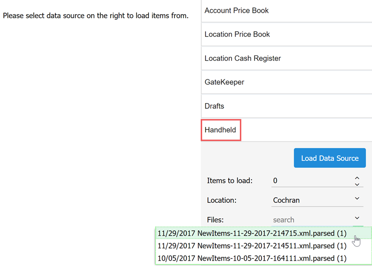Click the Files search field
Screen dimensions: 372x266
pos(312,219)
